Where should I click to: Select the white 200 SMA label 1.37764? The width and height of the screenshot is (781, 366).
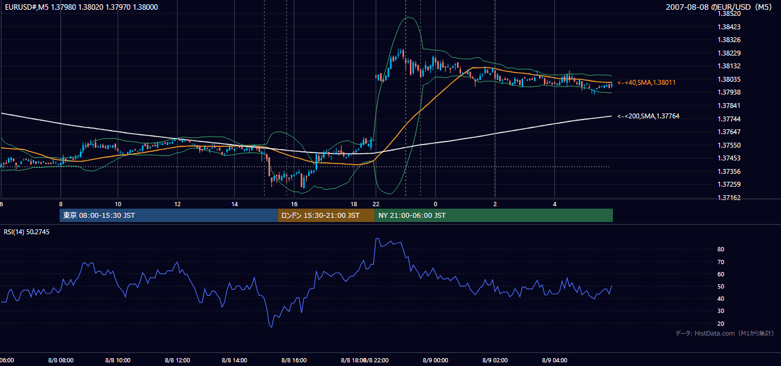tap(648, 116)
